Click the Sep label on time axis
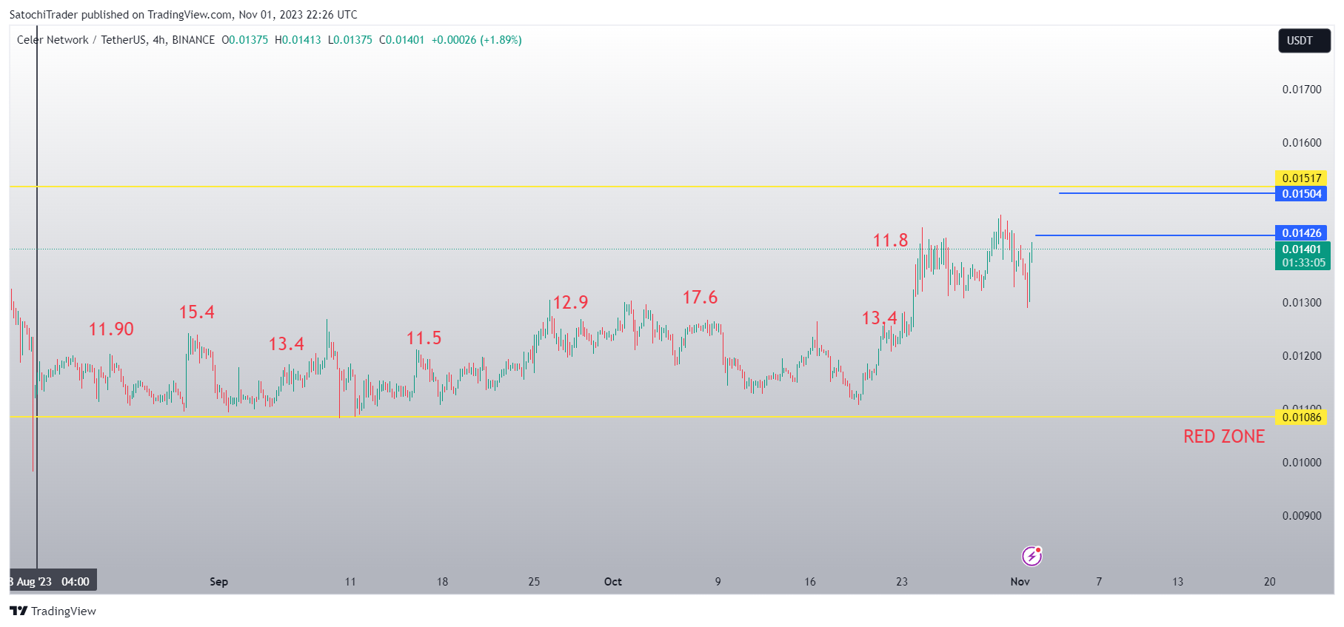The width and height of the screenshot is (1344, 627). click(x=218, y=582)
